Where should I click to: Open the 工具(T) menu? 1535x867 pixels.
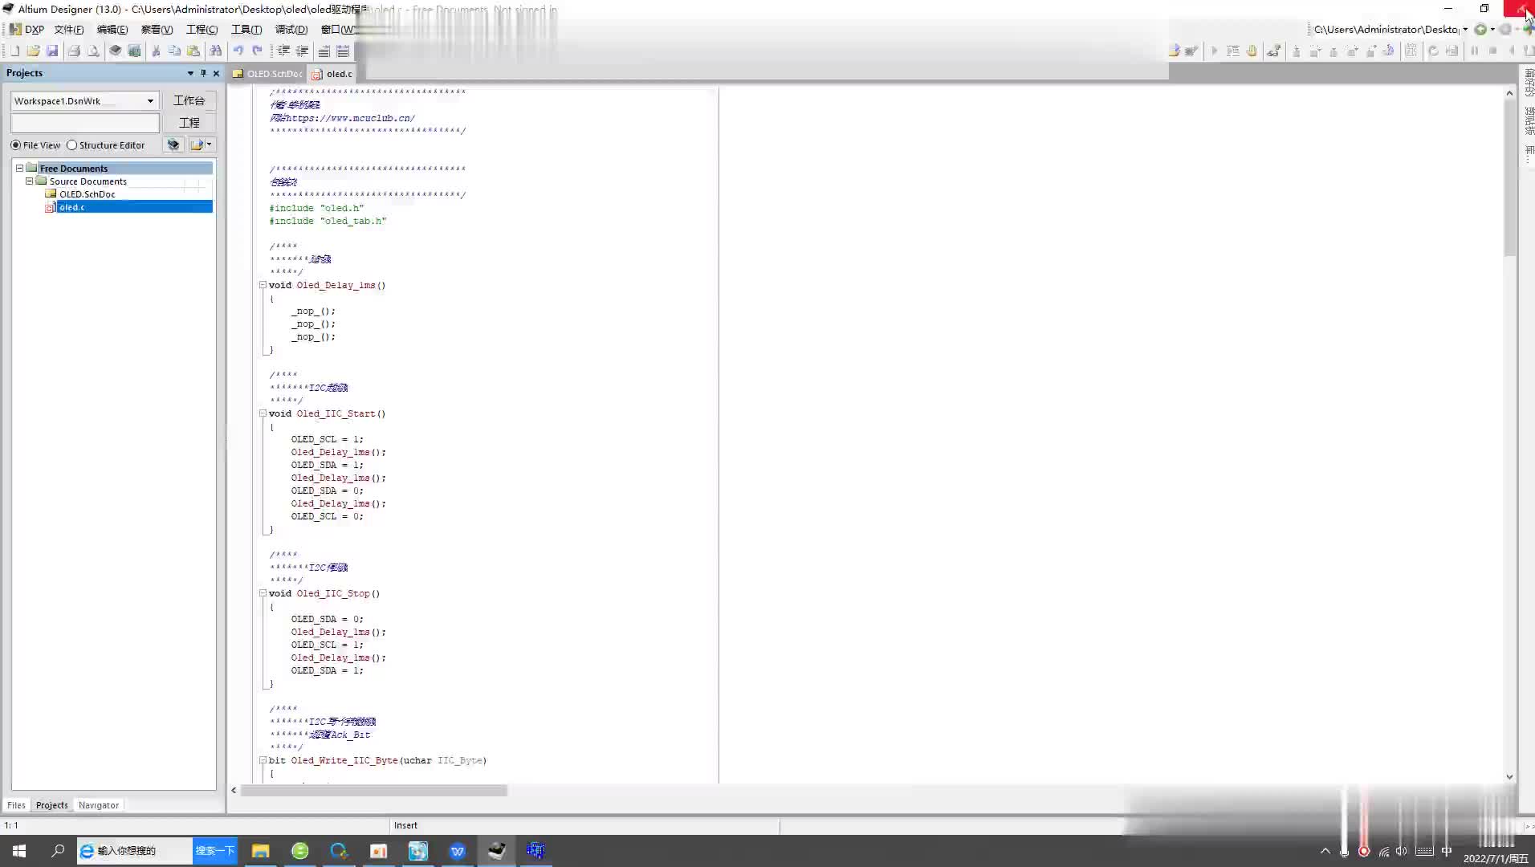246,30
